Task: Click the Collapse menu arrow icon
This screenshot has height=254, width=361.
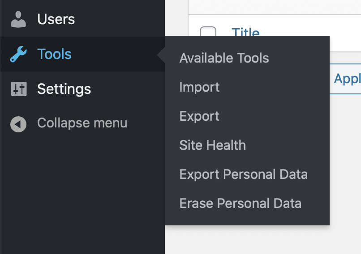Action: (x=18, y=124)
